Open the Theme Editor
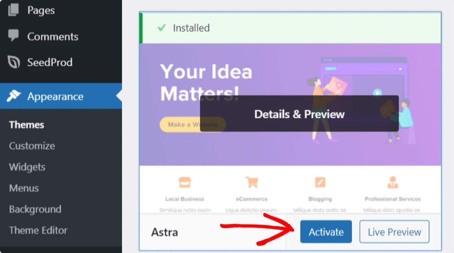The image size is (454, 253). (x=38, y=230)
